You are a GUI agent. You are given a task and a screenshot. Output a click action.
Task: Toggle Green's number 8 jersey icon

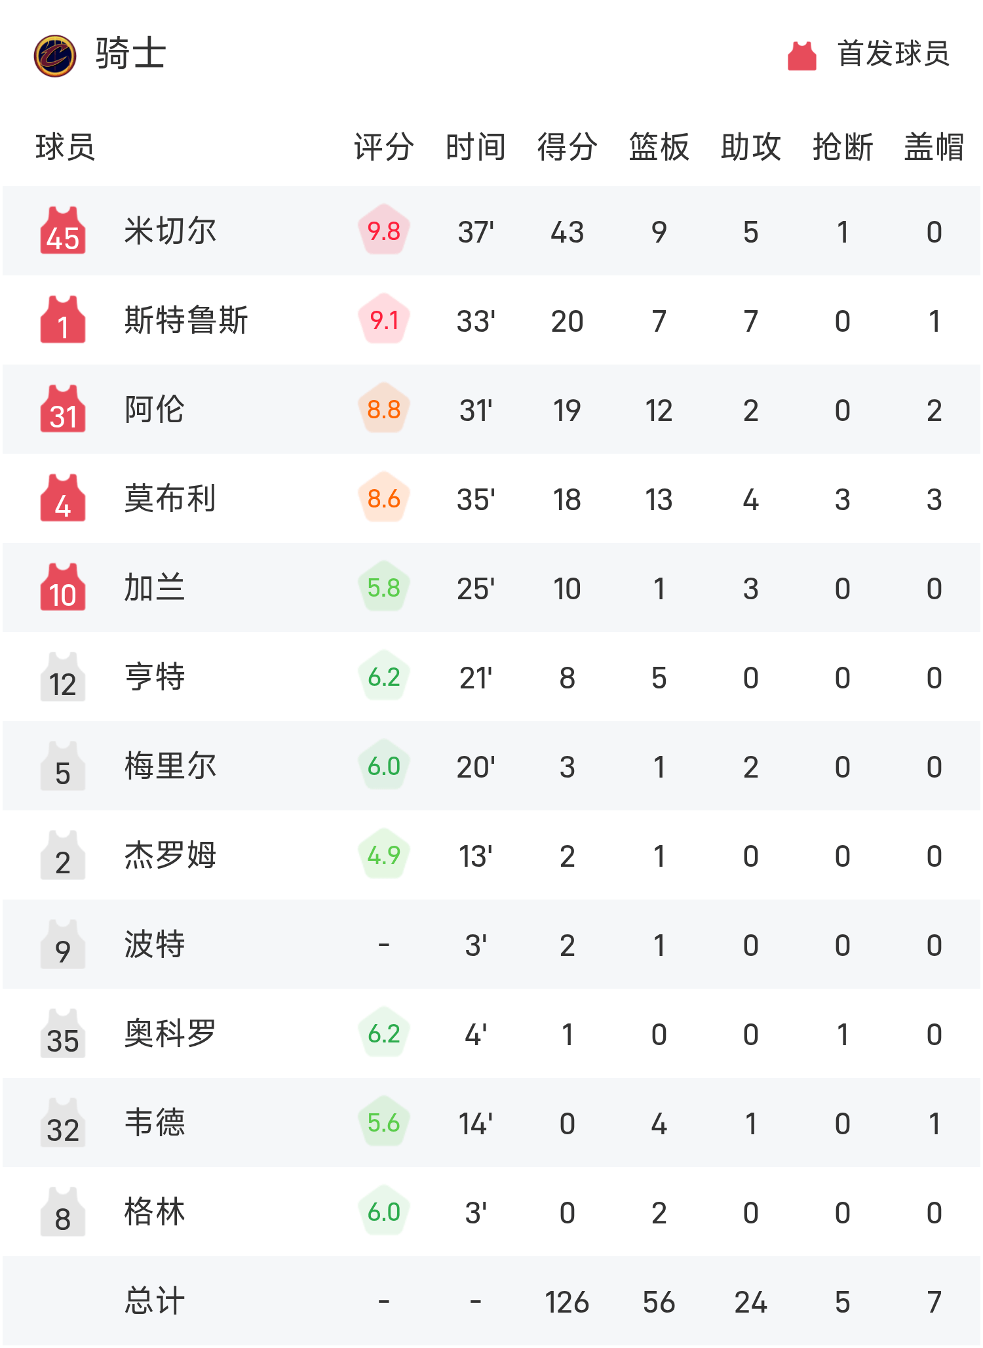coord(62,1212)
